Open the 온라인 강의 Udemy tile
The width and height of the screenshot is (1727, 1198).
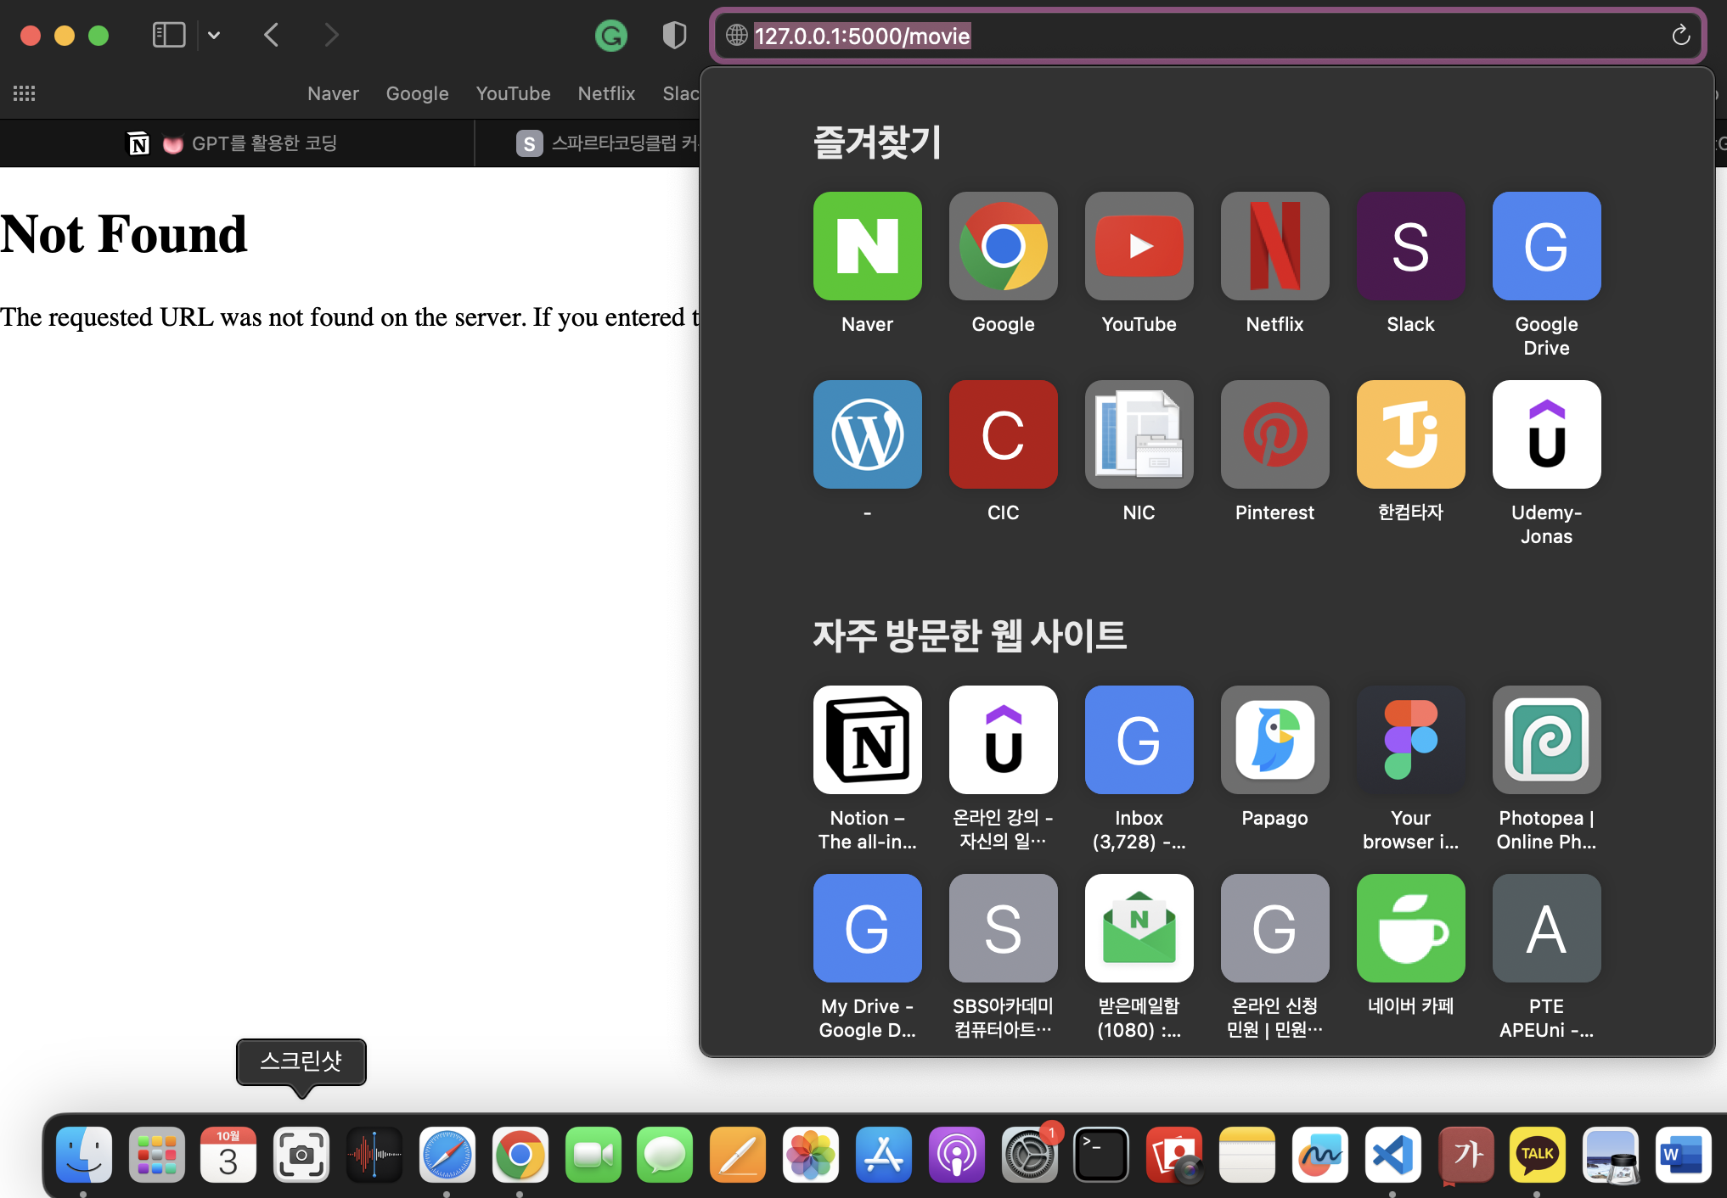(1003, 740)
